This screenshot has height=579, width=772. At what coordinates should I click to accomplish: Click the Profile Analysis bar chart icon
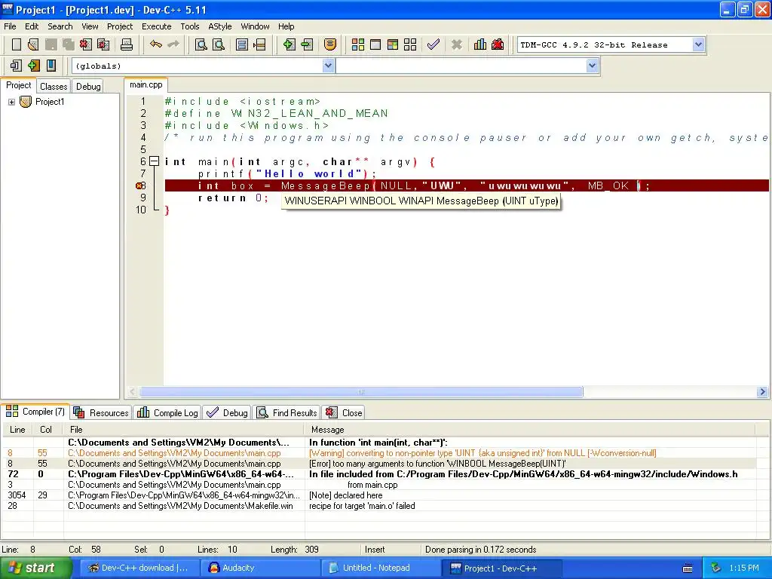coord(480,44)
